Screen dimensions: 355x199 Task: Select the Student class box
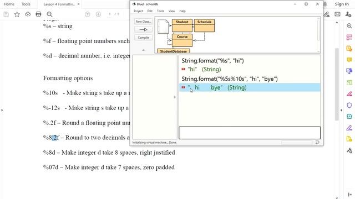pyautogui.click(x=182, y=25)
